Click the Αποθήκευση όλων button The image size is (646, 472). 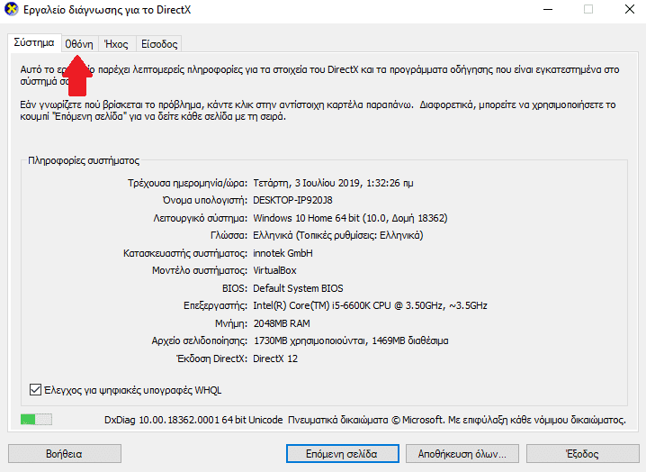462,453
